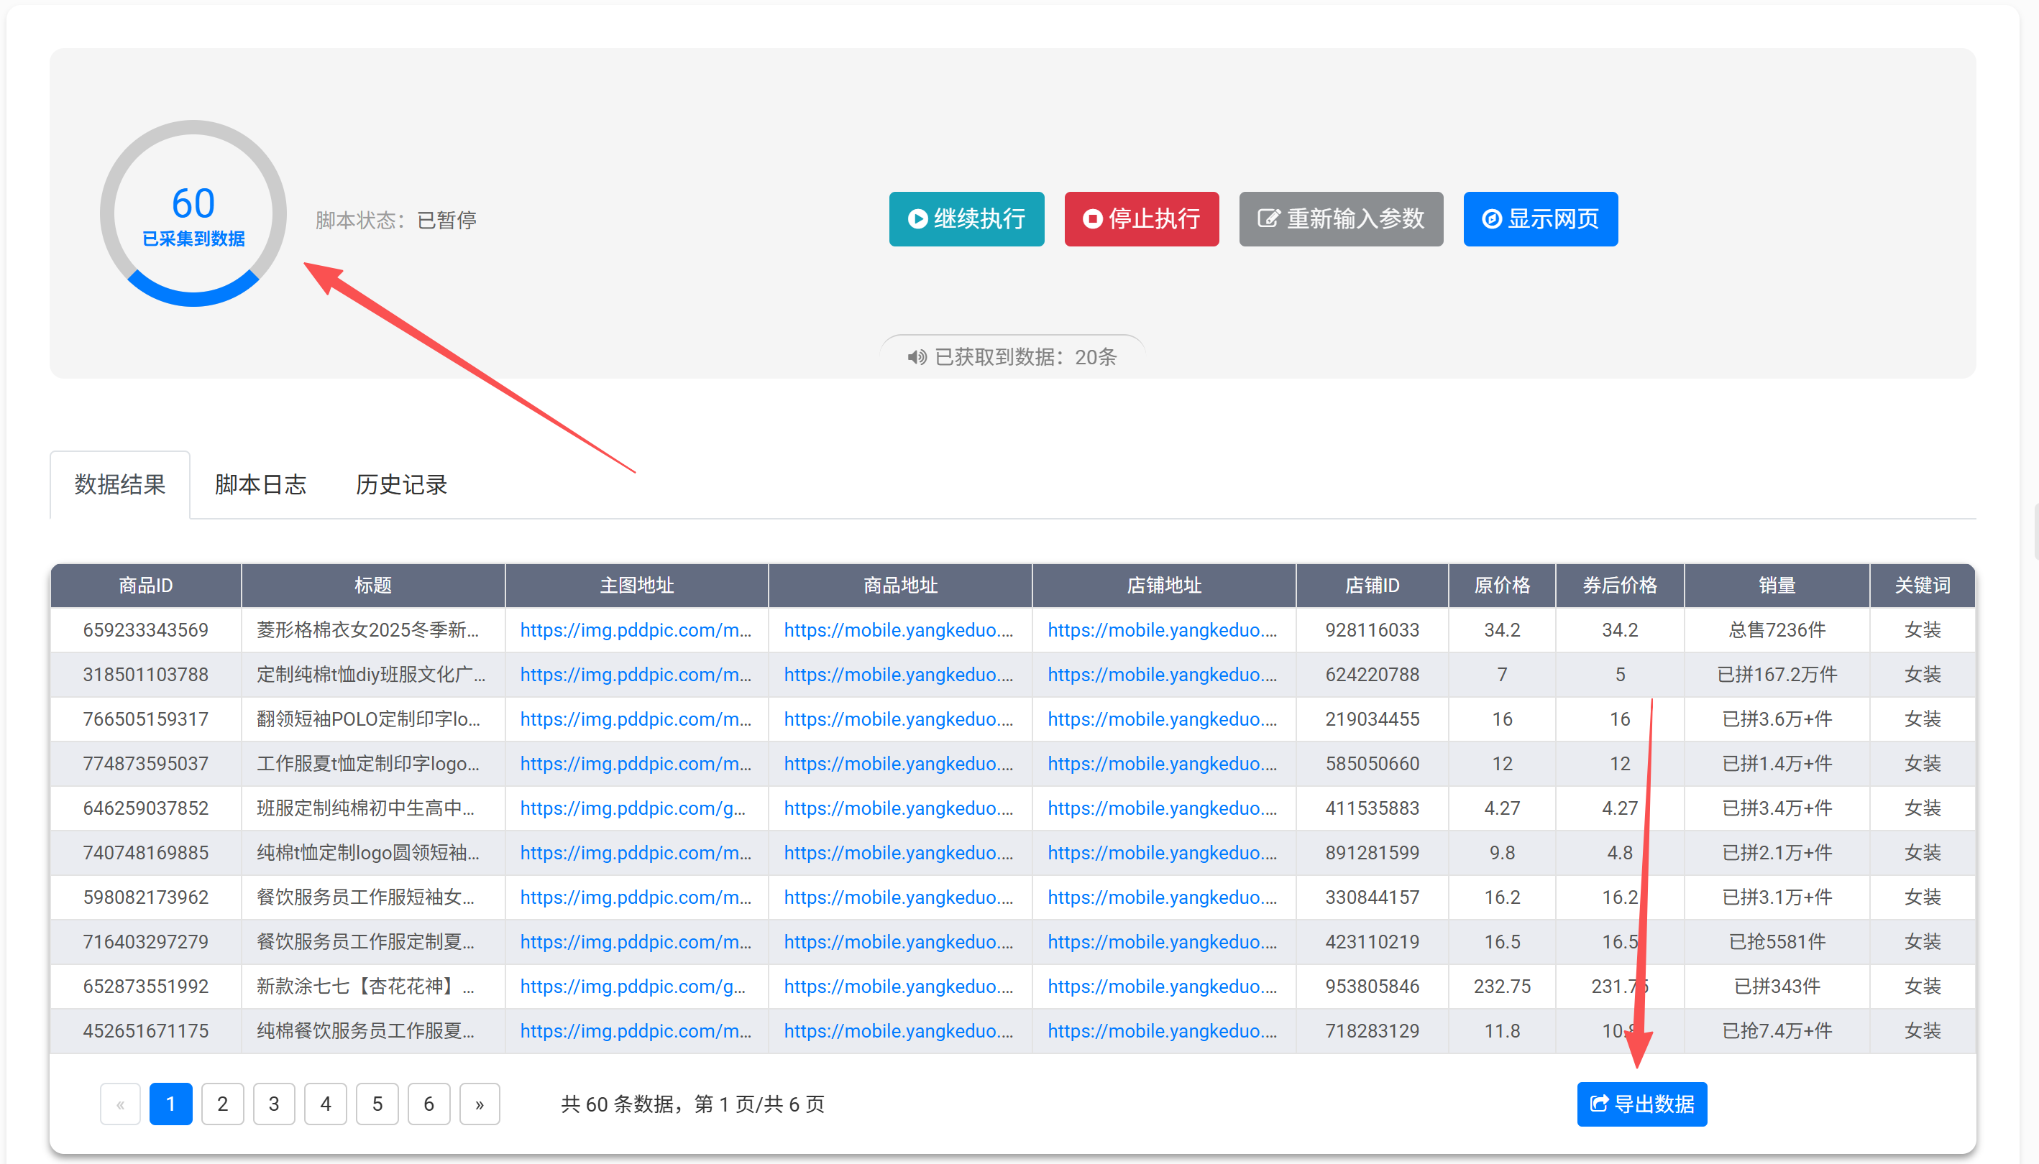Viewport: 2039px width, 1164px height.
Task: Open product address link for item 716403297279
Action: click(898, 943)
